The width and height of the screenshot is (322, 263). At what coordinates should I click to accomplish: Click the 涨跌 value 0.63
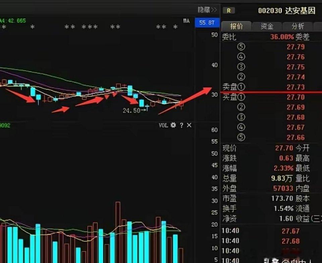pyautogui.click(x=286, y=158)
